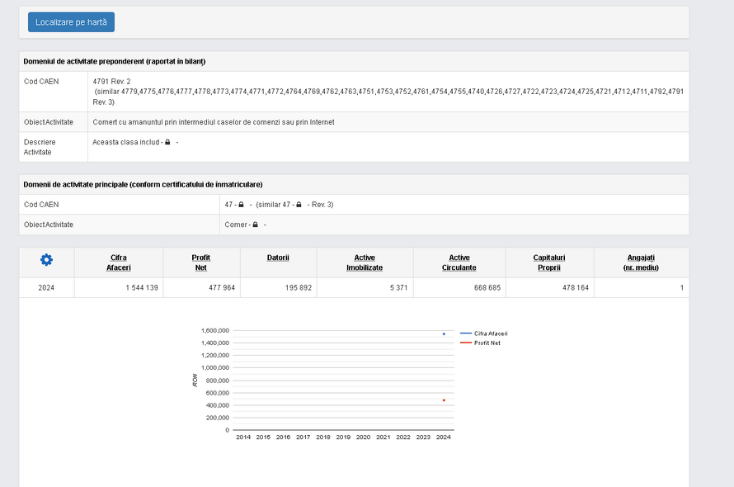Click the red 2024 data point in chart
The height and width of the screenshot is (487, 734).
[x=444, y=400]
